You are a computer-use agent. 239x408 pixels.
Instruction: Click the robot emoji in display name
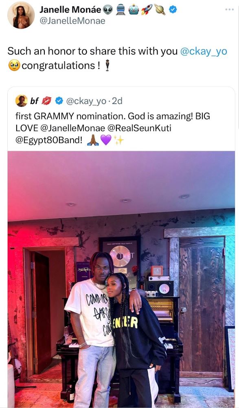134,10
